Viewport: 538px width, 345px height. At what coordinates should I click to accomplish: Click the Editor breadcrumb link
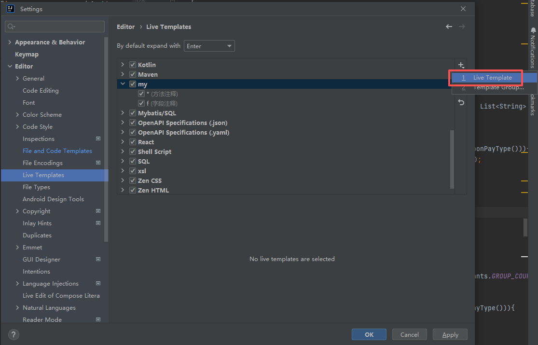(x=125, y=27)
